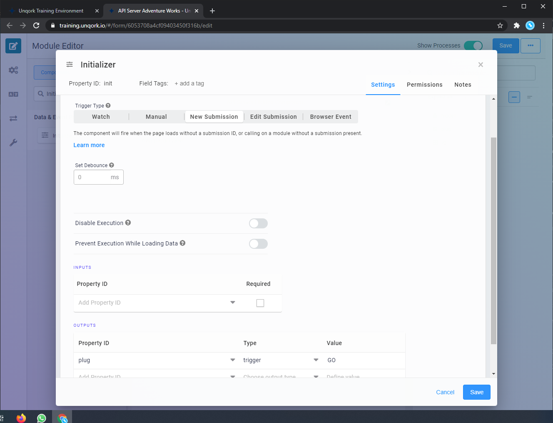553x423 pixels.
Task: Enable Prevent Execution While Loading Data
Action: tap(258, 244)
